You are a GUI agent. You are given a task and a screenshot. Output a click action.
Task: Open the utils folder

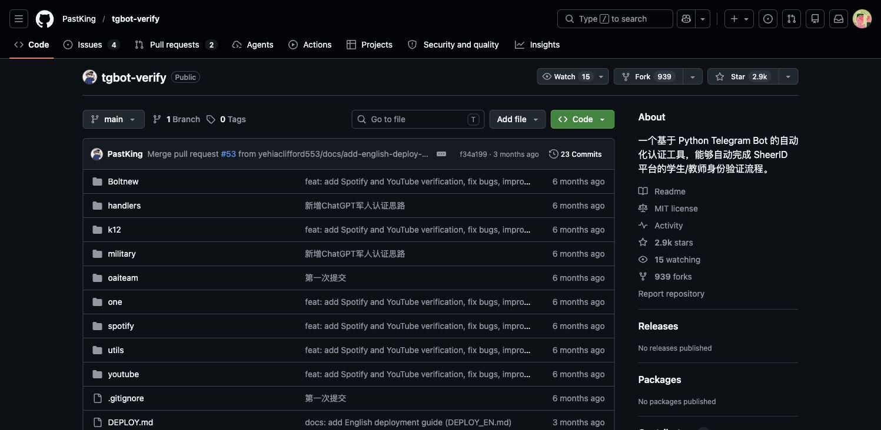116,350
